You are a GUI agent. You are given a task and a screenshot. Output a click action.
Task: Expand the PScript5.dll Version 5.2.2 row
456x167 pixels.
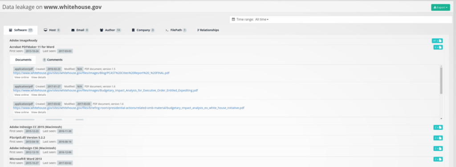pyautogui.click(x=27, y=137)
